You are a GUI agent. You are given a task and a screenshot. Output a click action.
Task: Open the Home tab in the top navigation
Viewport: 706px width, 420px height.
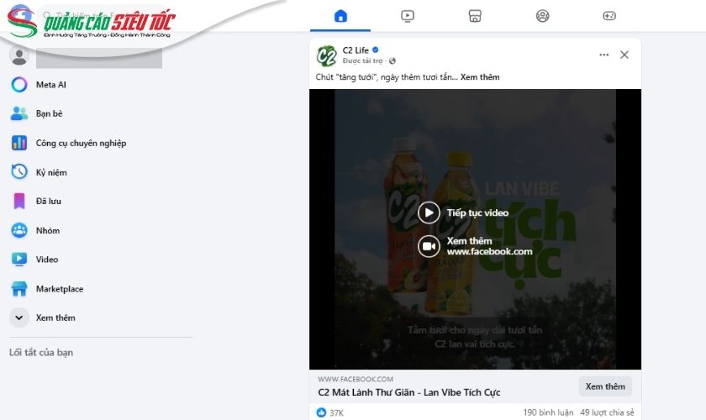(x=341, y=16)
